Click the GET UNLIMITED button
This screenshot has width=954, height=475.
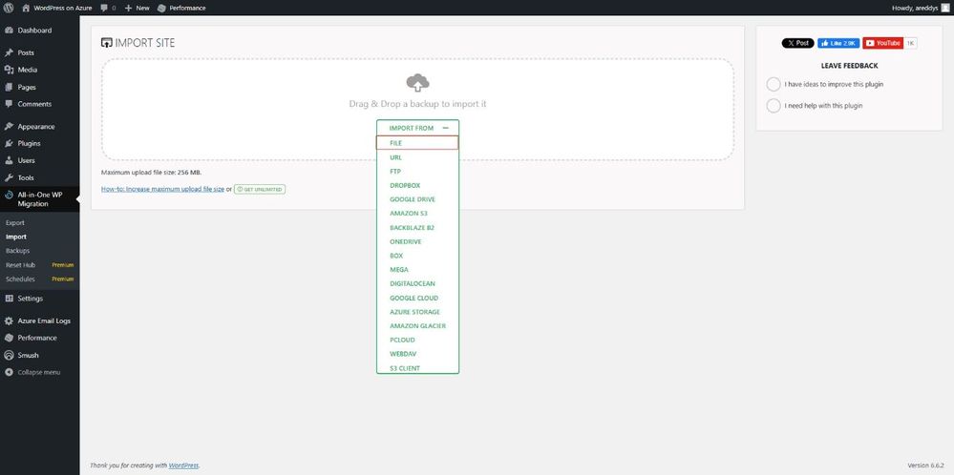tap(260, 190)
